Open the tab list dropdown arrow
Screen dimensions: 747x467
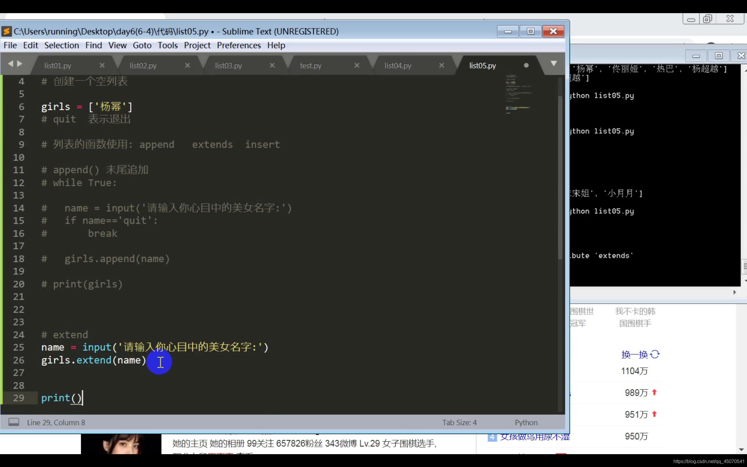click(554, 64)
